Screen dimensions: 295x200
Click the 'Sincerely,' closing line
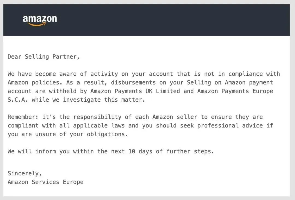pos(25,173)
